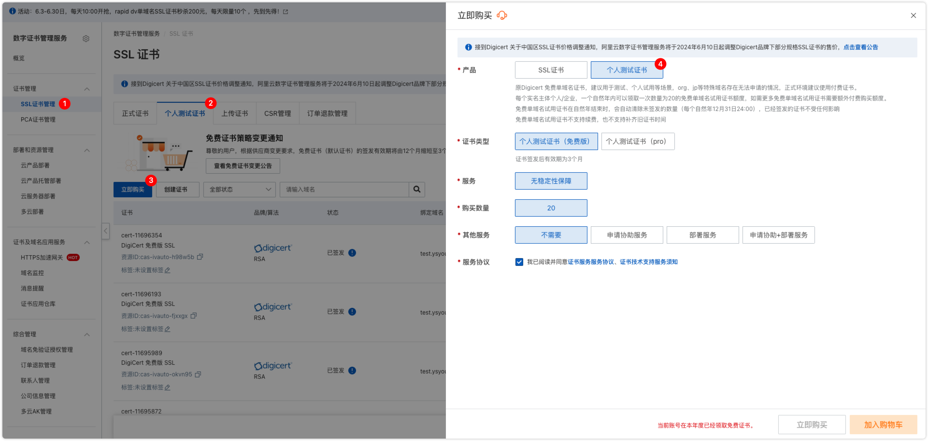
Task: Click the customer service headset icon
Action: click(502, 15)
